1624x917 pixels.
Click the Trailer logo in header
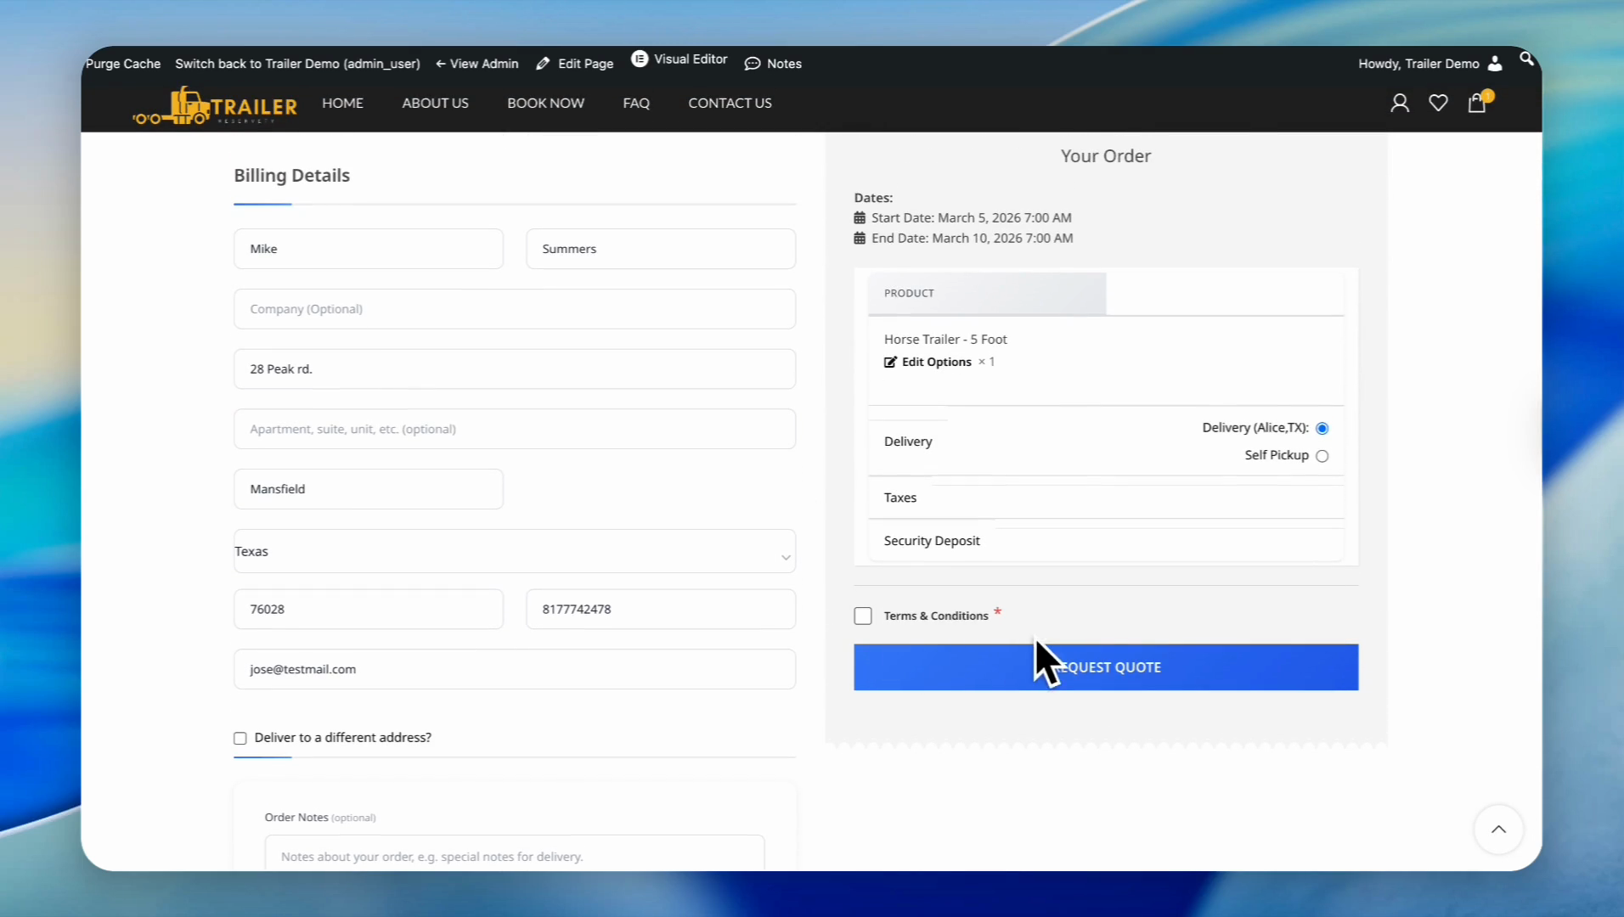[x=216, y=106]
